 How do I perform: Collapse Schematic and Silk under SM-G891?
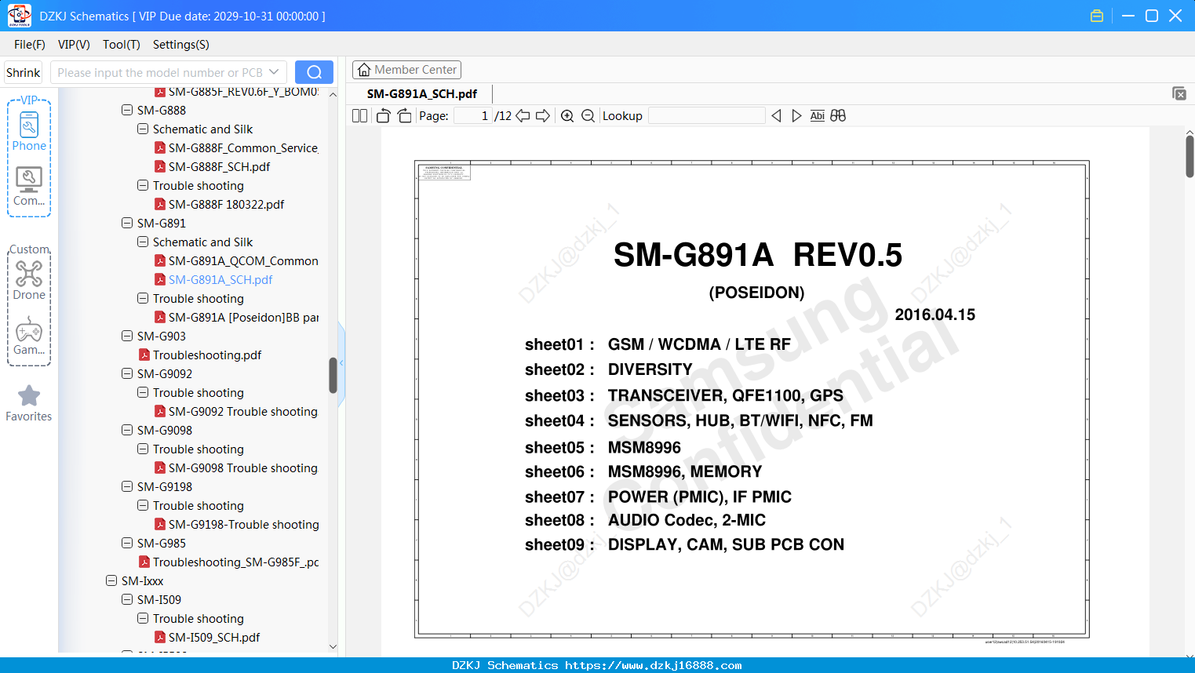pos(143,242)
